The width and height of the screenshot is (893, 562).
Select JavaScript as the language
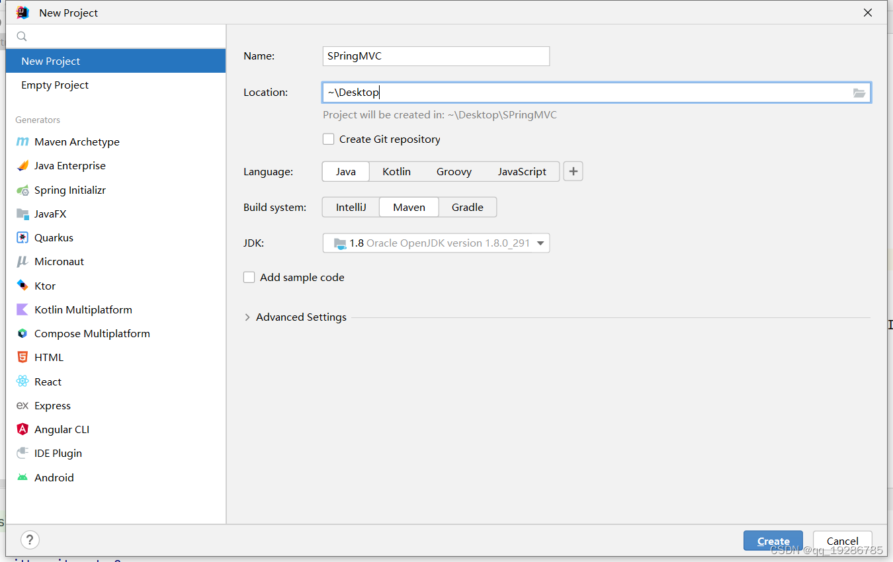coord(522,171)
